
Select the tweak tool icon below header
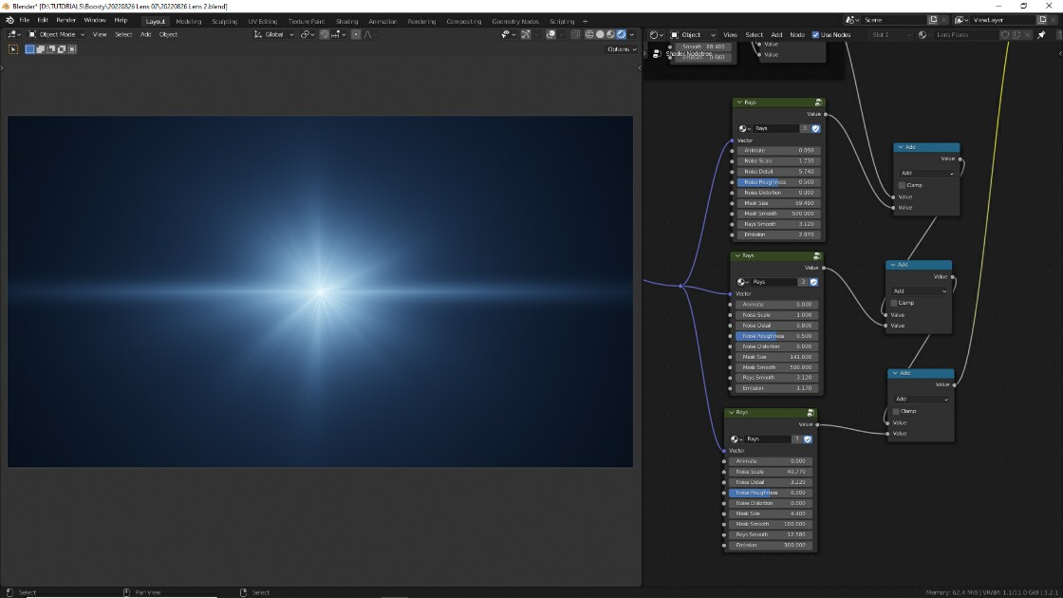13,48
